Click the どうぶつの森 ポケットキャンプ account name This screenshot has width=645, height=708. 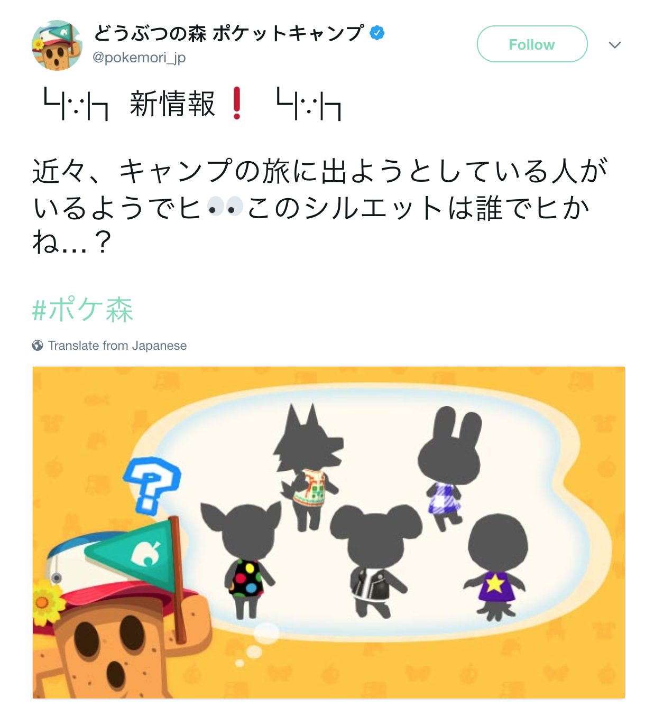click(x=228, y=33)
